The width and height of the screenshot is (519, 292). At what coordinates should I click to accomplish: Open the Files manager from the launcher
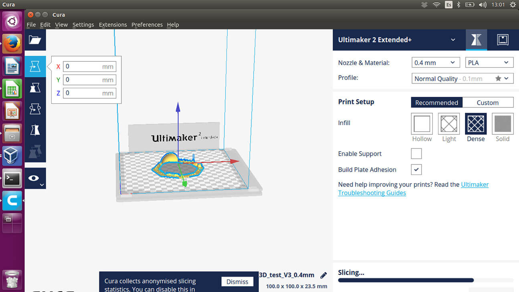point(12,133)
